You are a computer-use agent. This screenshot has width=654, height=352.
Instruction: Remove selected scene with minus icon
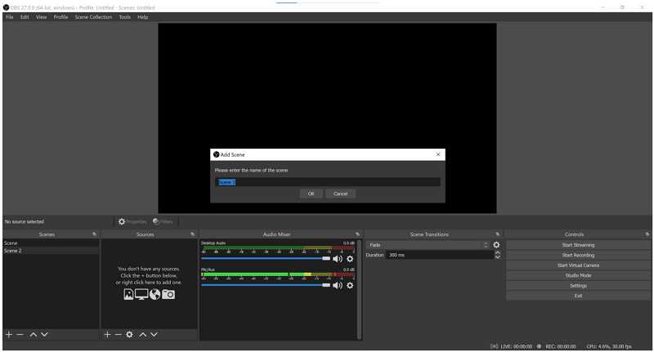pyautogui.click(x=20, y=335)
